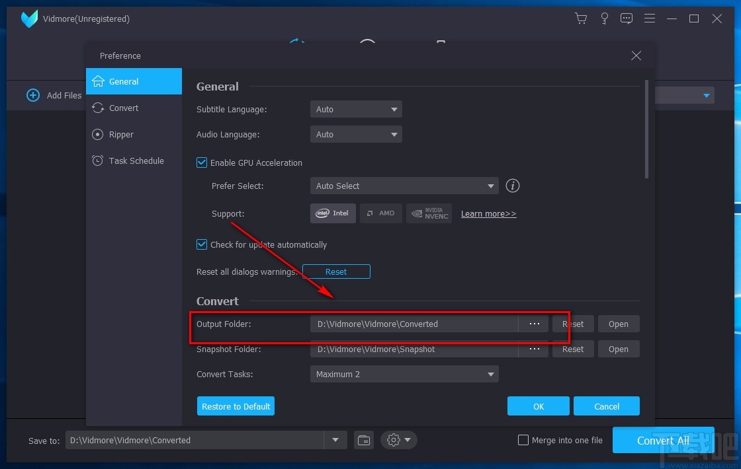Expand the Save to path dropdown
This screenshot has height=469, width=741.
click(x=335, y=440)
